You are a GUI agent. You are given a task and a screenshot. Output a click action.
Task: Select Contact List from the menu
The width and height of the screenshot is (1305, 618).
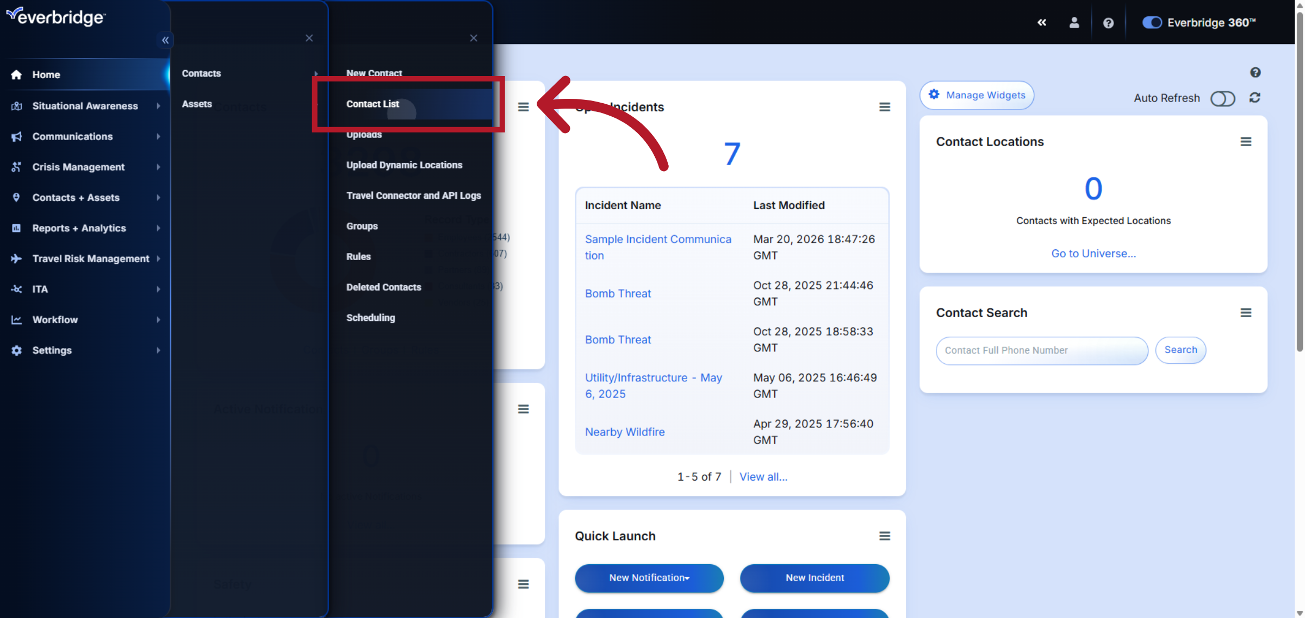coord(373,104)
